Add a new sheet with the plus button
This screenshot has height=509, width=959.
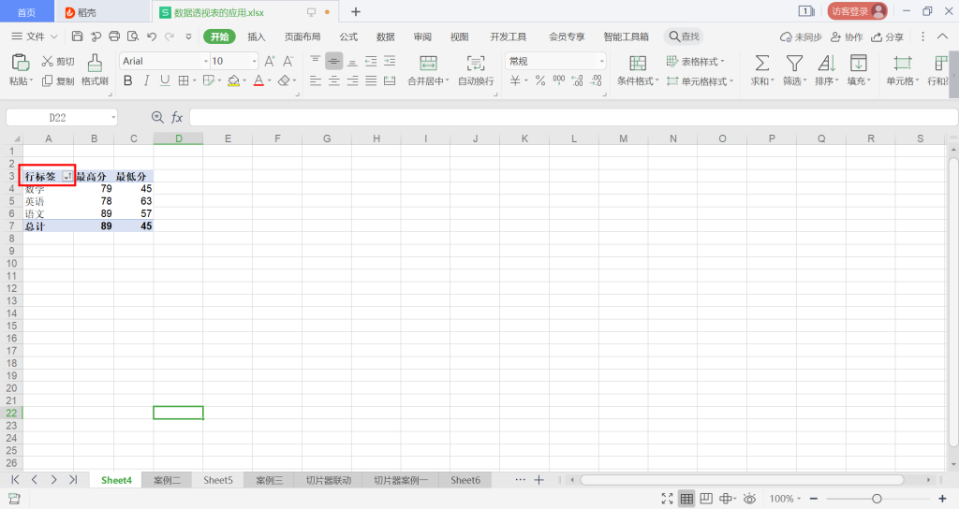tap(539, 480)
